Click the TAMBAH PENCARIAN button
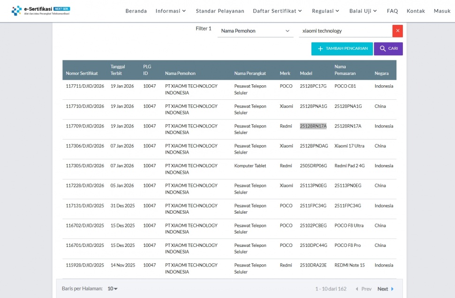455x298 pixels. [342, 49]
